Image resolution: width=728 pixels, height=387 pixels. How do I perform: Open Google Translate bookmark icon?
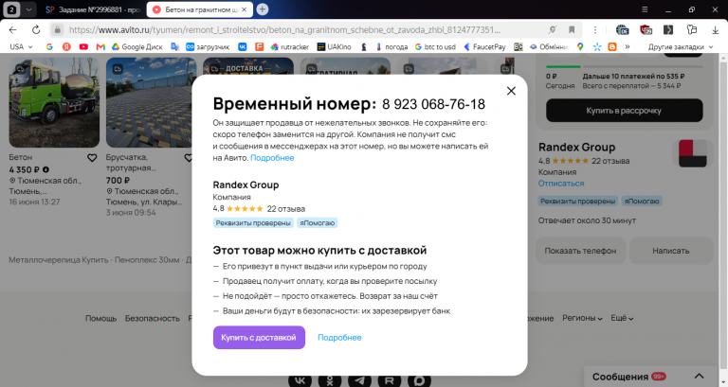click(x=174, y=46)
